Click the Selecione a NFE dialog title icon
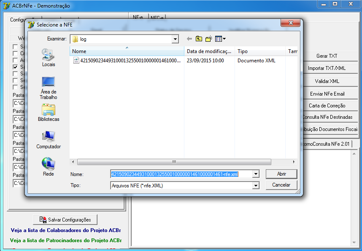This screenshot has width=362, height=251. click(x=31, y=25)
